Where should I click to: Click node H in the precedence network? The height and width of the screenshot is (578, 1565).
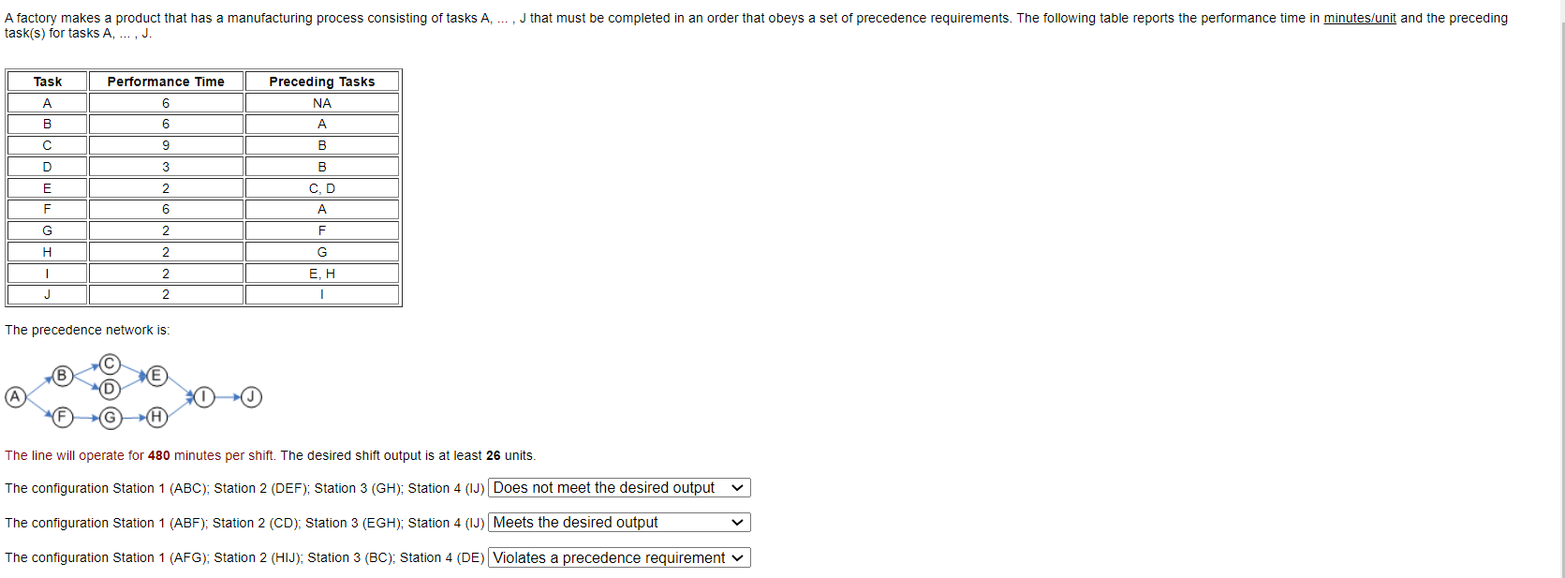coord(155,418)
